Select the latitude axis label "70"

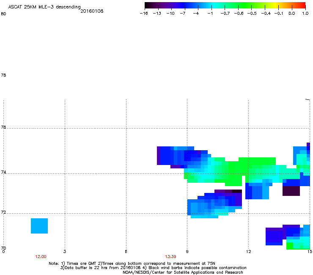point(3,248)
